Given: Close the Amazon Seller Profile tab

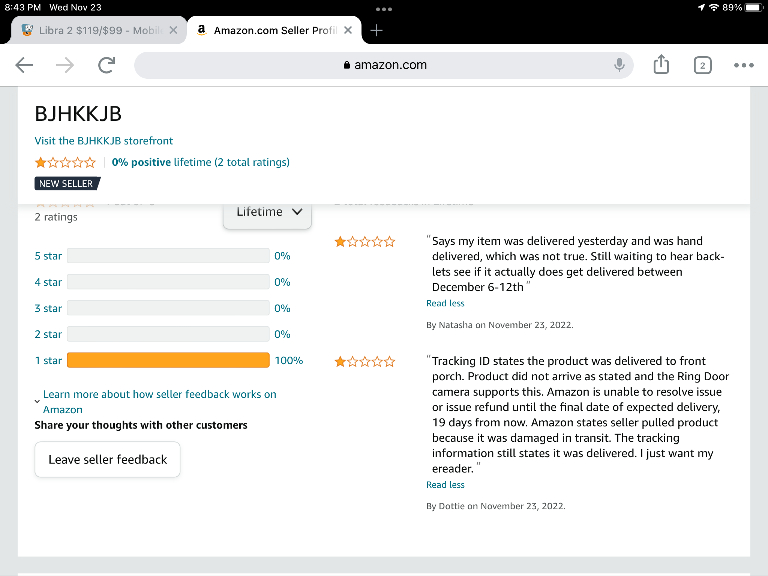Looking at the screenshot, I should point(348,30).
